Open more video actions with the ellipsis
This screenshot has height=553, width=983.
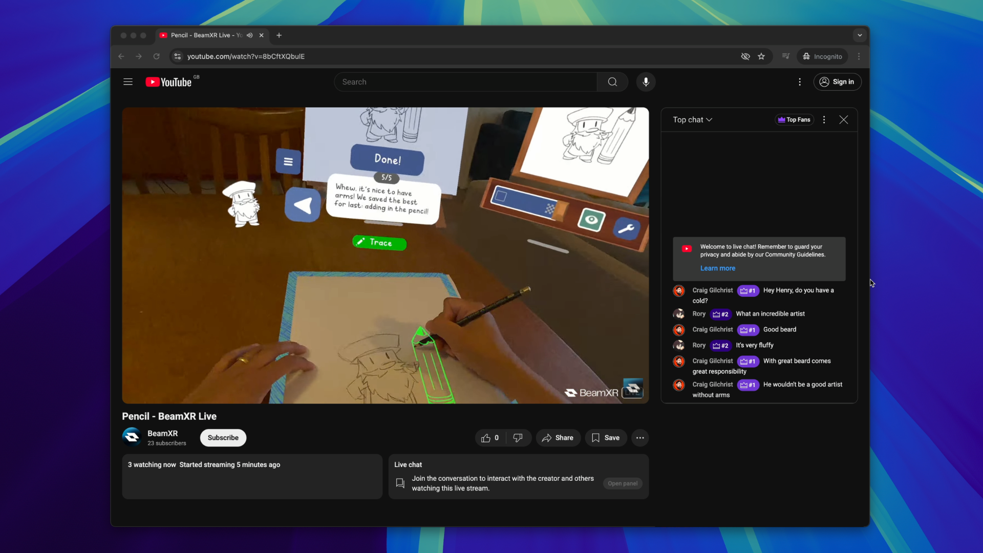[x=639, y=438]
